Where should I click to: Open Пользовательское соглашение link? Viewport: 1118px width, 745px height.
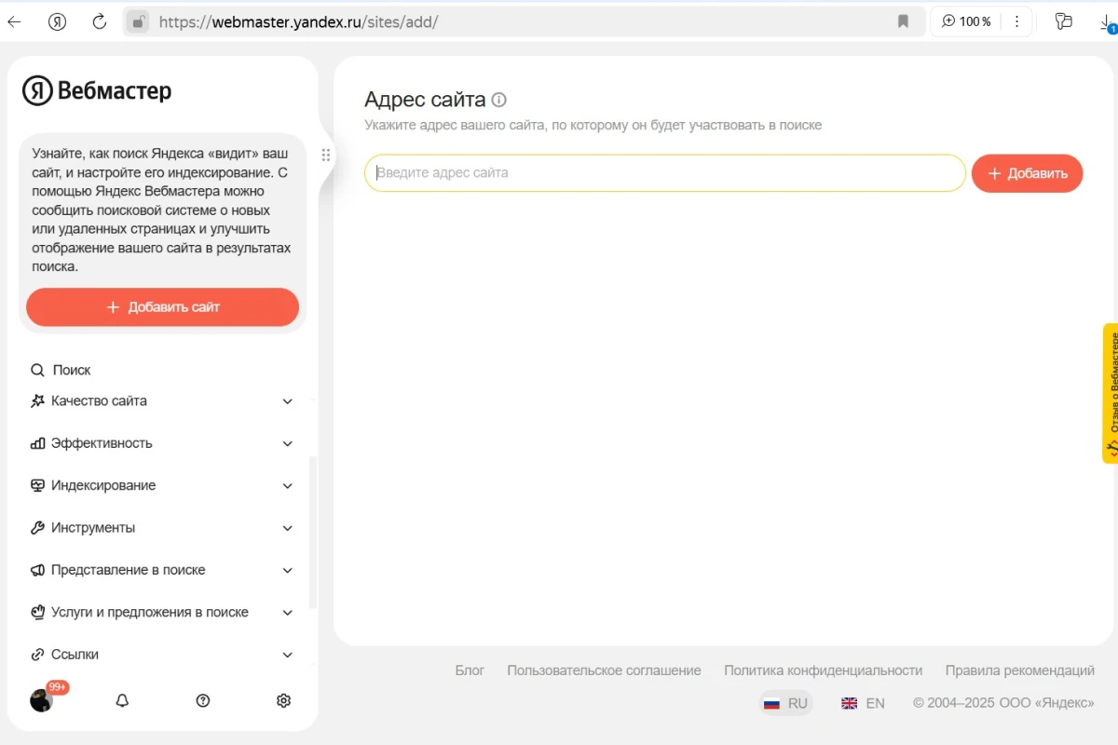click(604, 670)
